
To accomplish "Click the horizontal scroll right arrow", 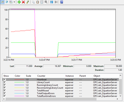I will pyautogui.click(x=117, y=99).
